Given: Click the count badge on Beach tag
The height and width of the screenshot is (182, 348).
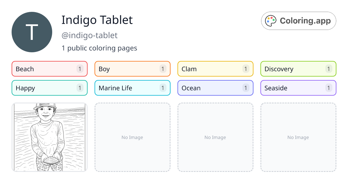Looking at the screenshot, I should (80, 69).
